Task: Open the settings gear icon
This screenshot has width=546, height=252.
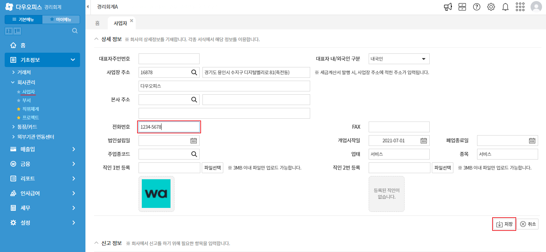Action: point(491,6)
